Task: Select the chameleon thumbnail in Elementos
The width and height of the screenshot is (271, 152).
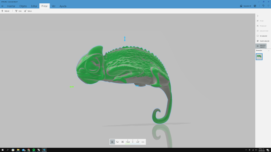Action: click(259, 57)
